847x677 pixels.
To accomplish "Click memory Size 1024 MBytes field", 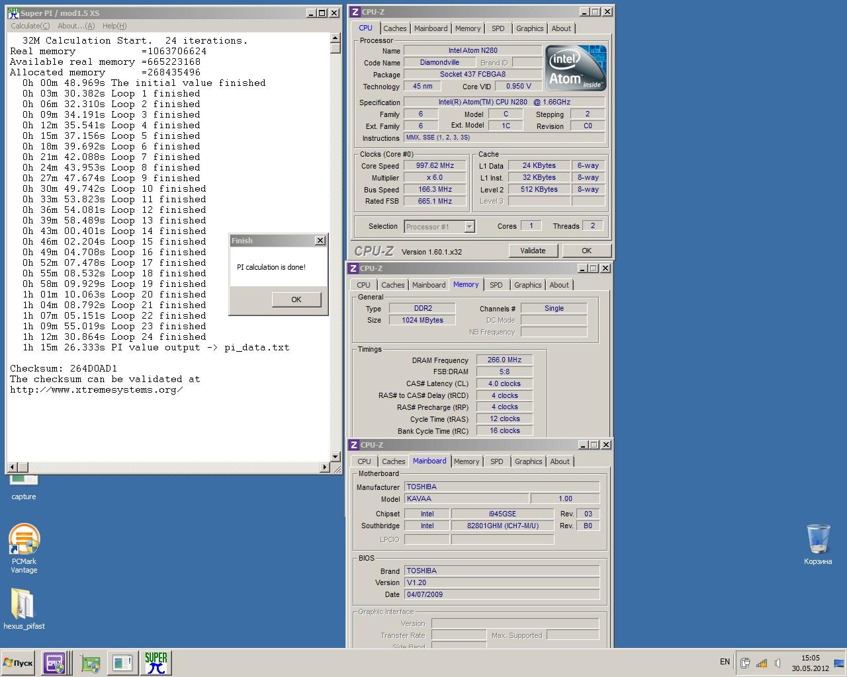I will coord(422,320).
